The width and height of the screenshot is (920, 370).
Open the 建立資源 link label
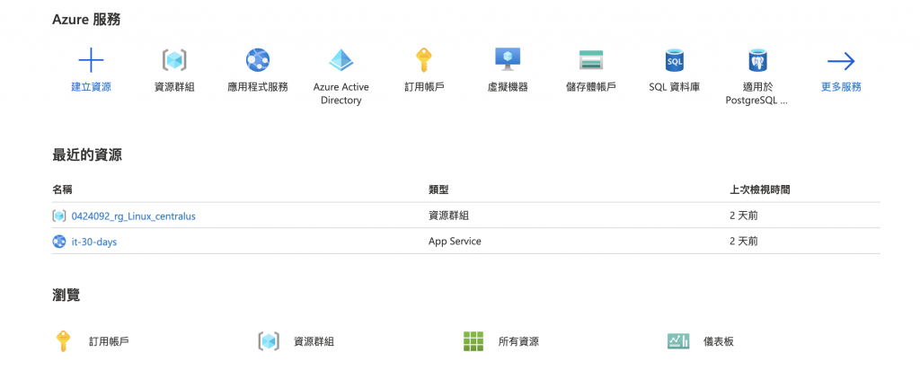pos(91,87)
